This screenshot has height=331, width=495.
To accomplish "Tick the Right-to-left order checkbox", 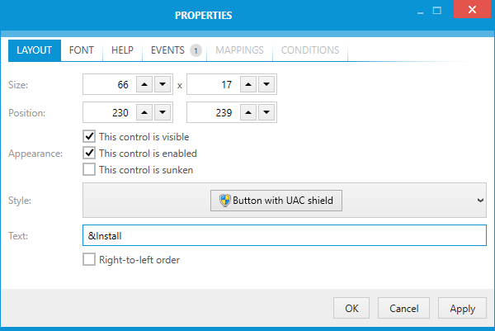I will (x=89, y=260).
